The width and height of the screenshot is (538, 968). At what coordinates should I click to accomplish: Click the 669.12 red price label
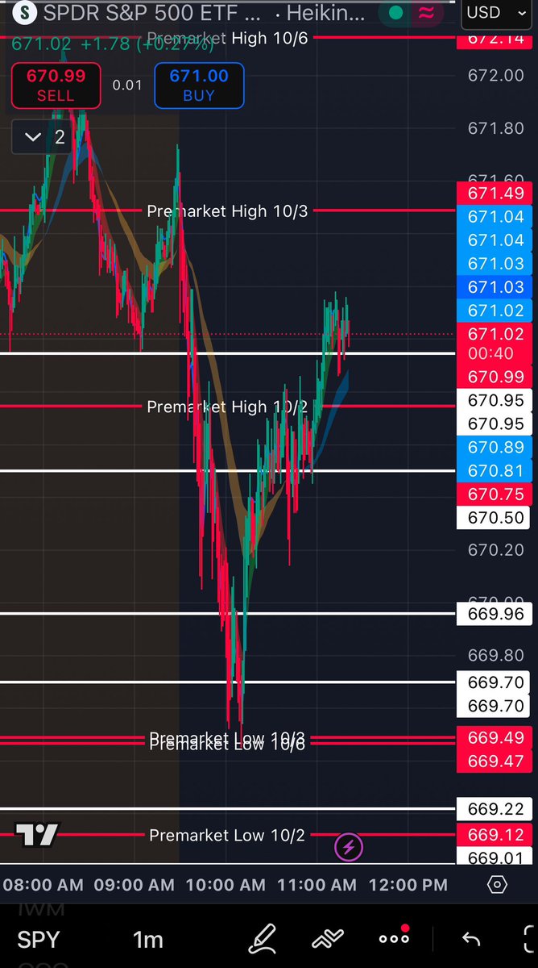tap(495, 835)
